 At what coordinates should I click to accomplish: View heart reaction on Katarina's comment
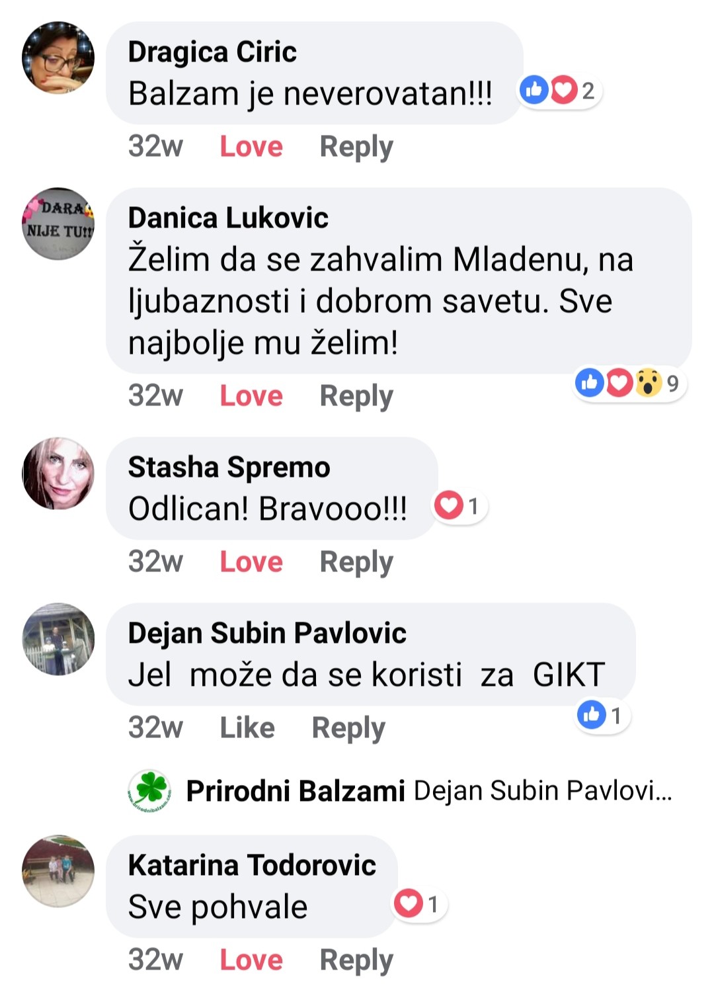tap(419, 904)
